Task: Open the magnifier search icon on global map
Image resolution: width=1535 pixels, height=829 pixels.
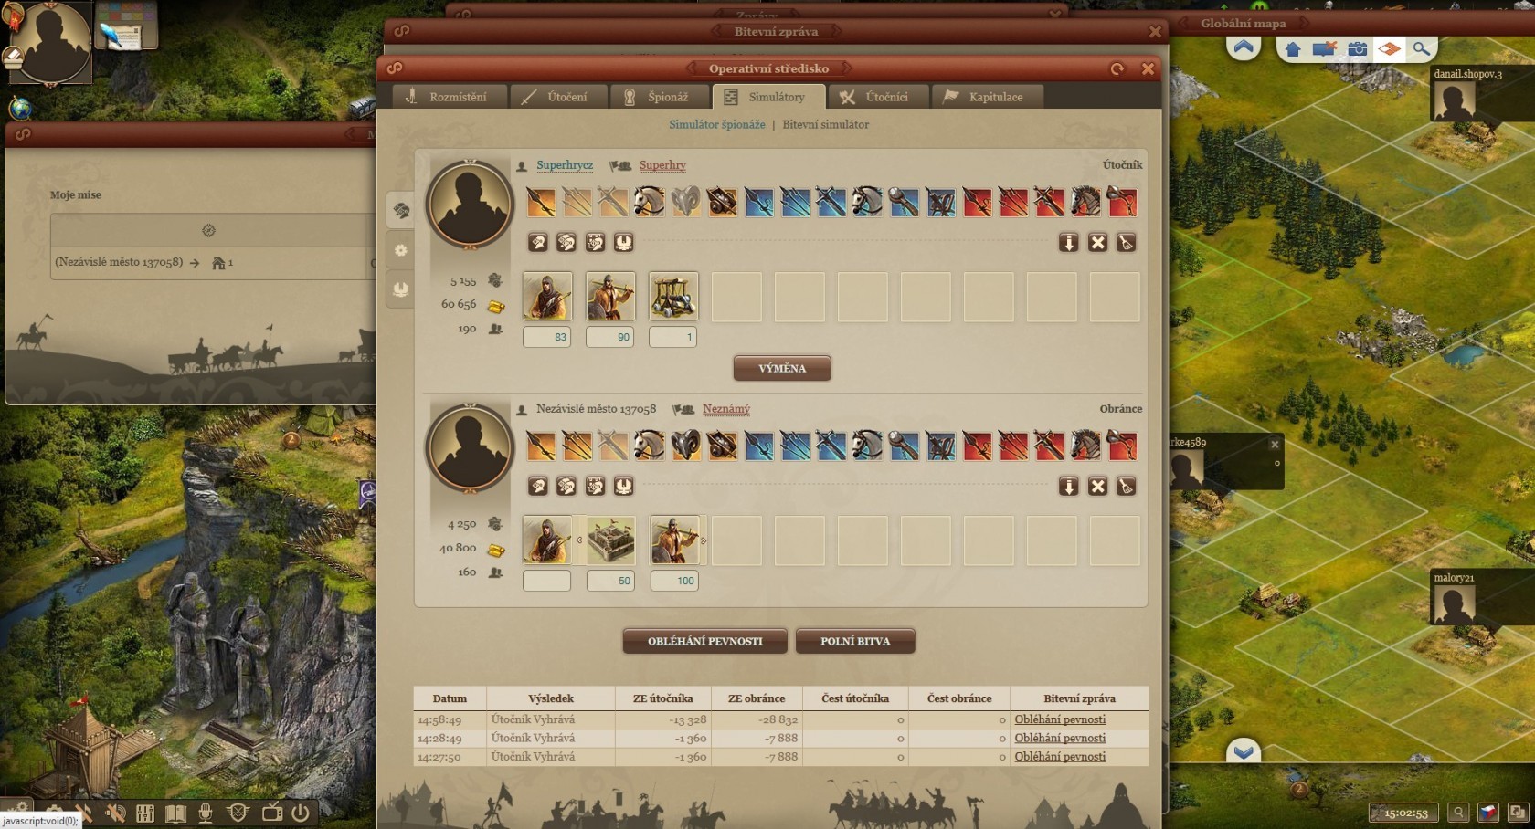Action: pos(1421,48)
